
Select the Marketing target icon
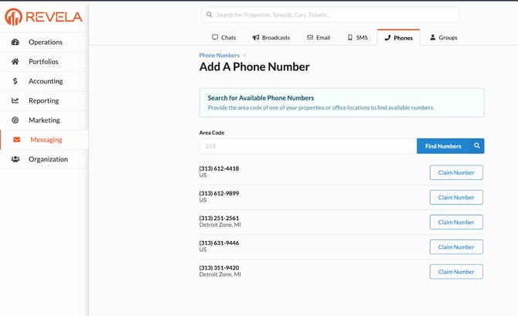click(x=15, y=121)
